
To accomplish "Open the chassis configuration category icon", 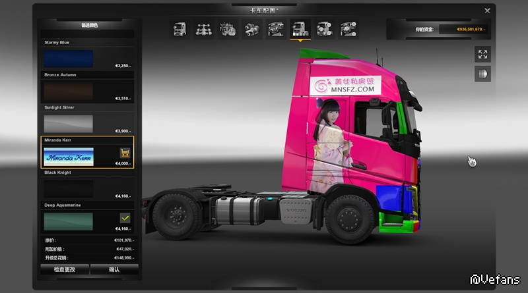I will tap(204, 29).
